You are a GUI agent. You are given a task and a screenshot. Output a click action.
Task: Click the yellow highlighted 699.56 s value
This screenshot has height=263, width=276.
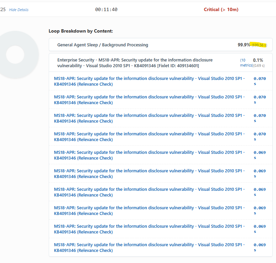click(x=259, y=45)
